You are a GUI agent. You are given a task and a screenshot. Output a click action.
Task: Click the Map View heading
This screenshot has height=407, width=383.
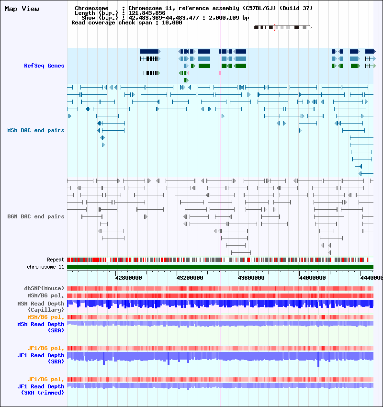(22, 9)
